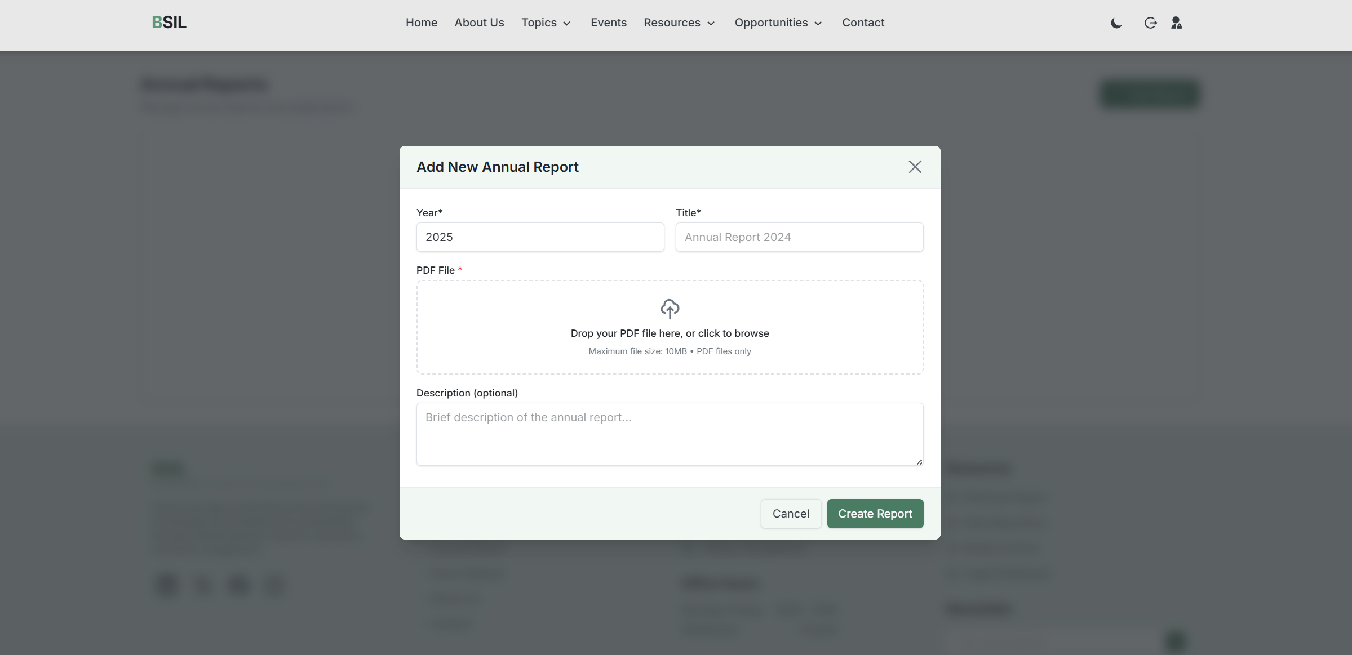This screenshot has width=1352, height=655.
Task: Click the cloud upload icon
Action: point(670,309)
